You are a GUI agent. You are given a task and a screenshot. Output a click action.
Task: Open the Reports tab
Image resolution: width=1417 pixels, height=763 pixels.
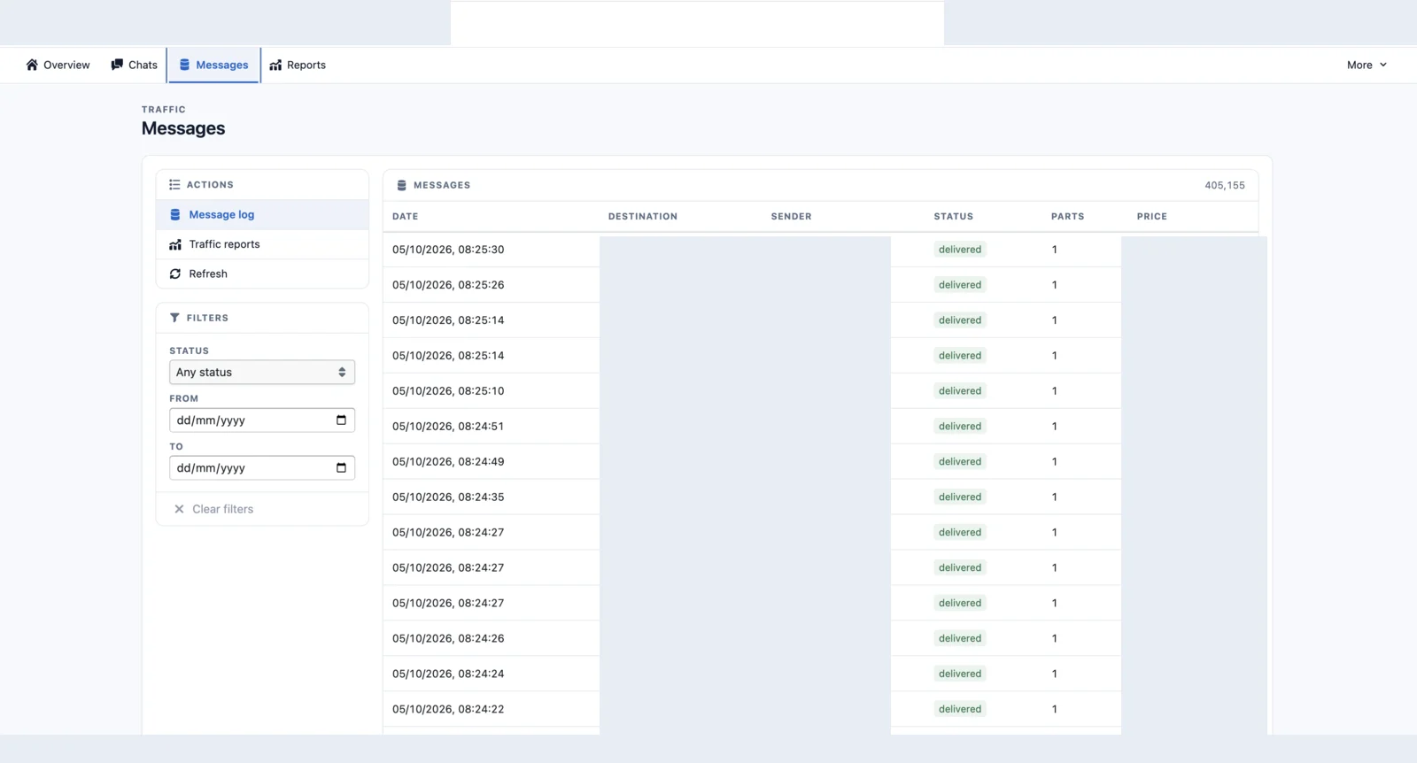(298, 65)
